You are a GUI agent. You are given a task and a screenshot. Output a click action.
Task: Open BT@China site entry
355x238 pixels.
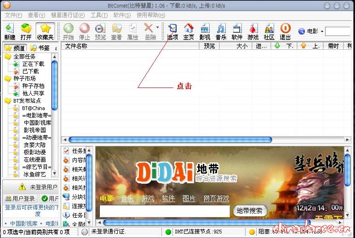click(x=34, y=108)
